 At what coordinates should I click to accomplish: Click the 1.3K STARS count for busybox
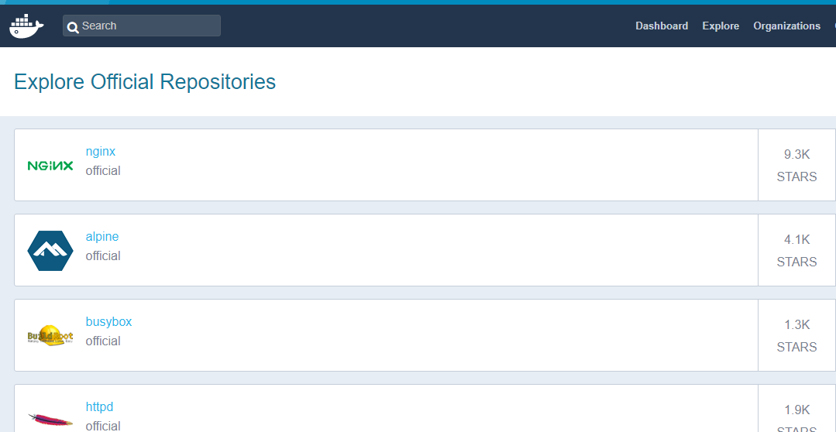tap(796, 335)
